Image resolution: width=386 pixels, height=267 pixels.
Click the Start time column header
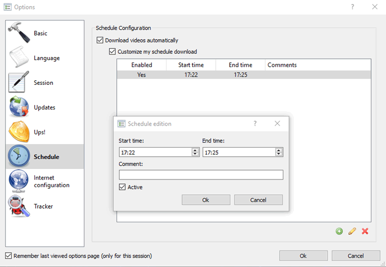pyautogui.click(x=191, y=65)
